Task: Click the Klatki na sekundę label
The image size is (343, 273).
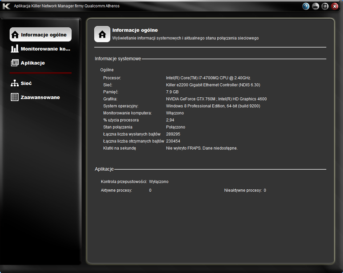Action: coord(119,148)
